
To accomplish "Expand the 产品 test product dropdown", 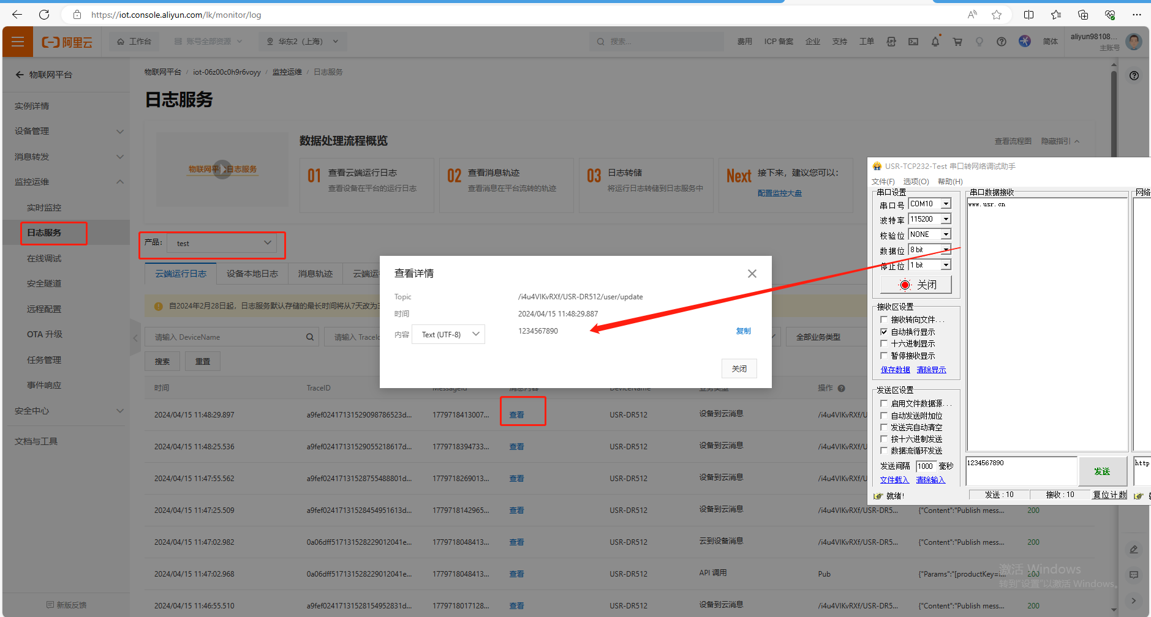I will tap(222, 243).
